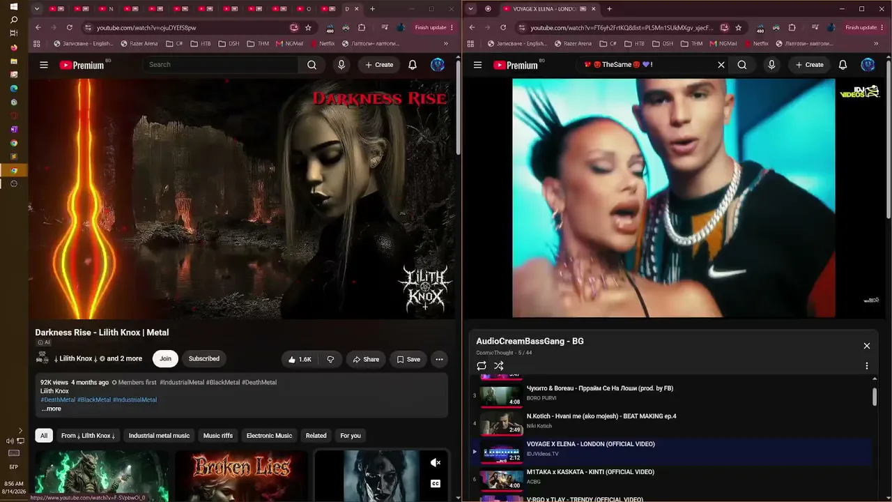This screenshot has height=502, width=892.
Task: Launch Microsoft Edge from the taskbar
Action: click(13, 89)
